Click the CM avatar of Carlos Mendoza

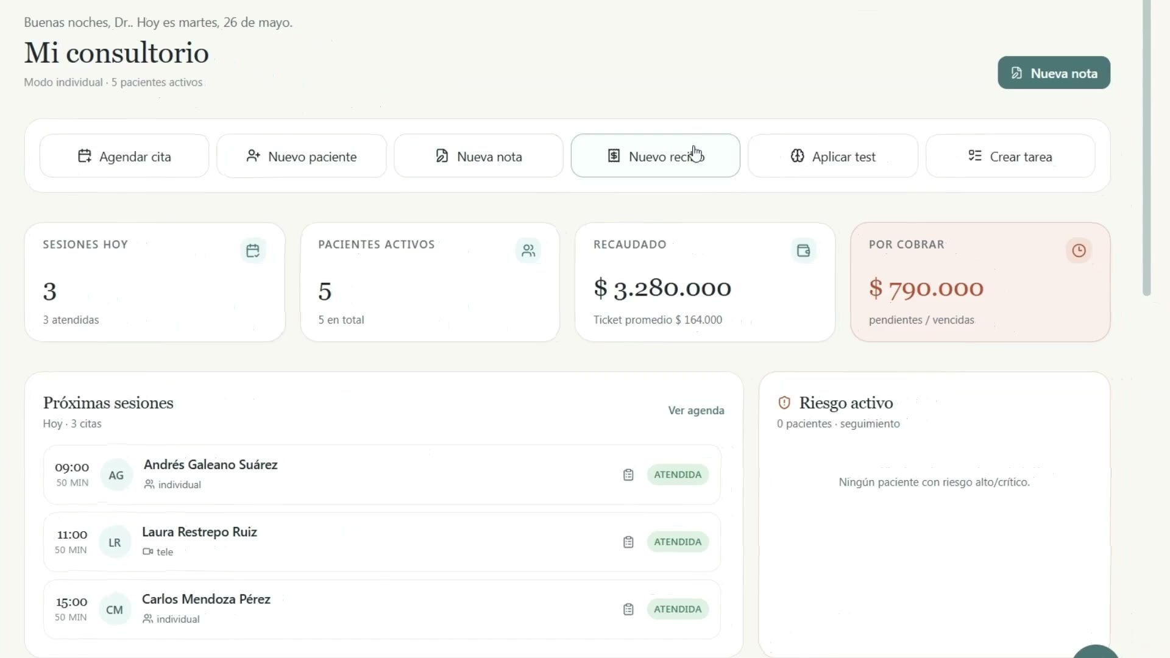click(115, 610)
